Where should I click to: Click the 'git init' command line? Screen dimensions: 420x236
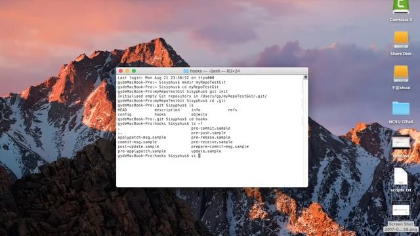tap(173, 92)
